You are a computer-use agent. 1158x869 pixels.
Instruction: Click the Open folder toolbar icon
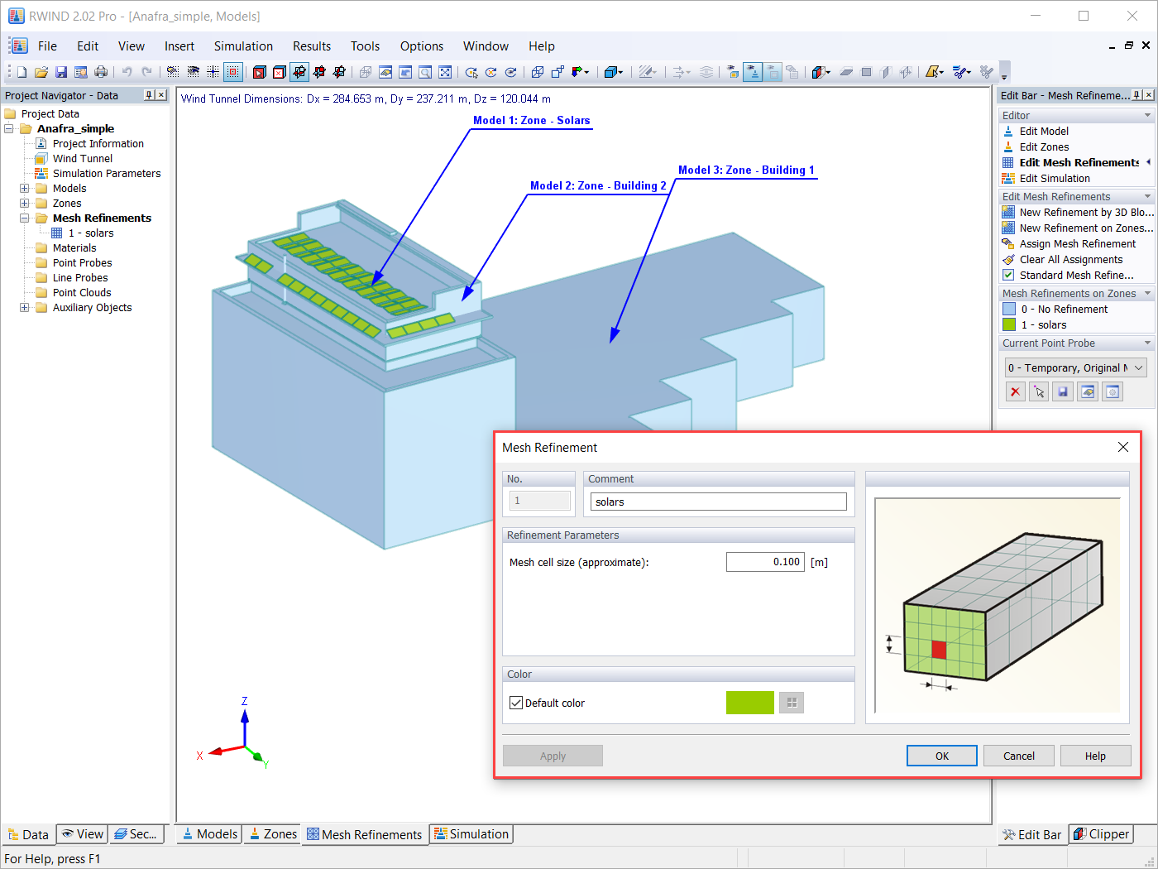pyautogui.click(x=41, y=72)
